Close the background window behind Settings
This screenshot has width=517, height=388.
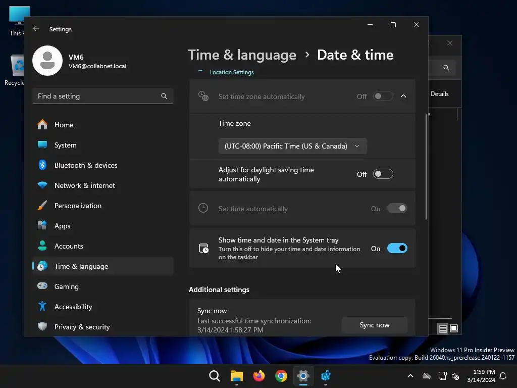450,43
